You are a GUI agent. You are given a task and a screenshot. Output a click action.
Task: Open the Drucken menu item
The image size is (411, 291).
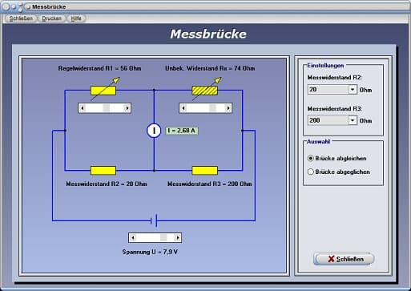[51, 18]
